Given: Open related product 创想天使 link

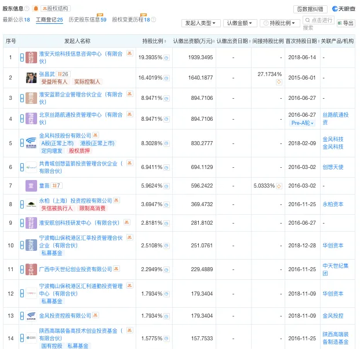Looking at the screenshot, I should (x=333, y=167).
